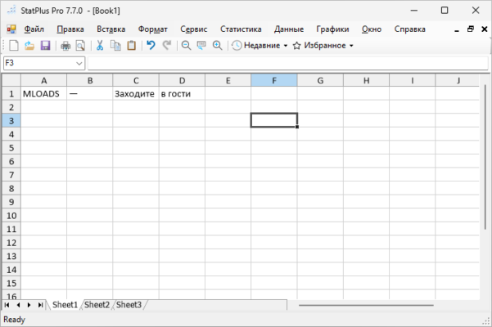Open the Файл menu
This screenshot has height=327, width=492.
pos(34,29)
